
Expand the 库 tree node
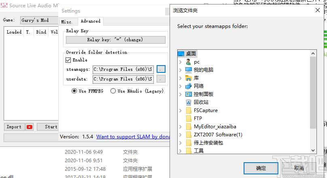coord(180,78)
